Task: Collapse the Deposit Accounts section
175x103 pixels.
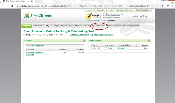Action: click(x=27, y=46)
